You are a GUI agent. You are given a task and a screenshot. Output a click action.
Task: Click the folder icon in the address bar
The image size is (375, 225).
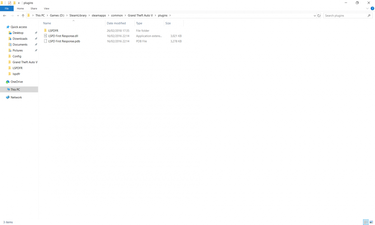pos(29,15)
